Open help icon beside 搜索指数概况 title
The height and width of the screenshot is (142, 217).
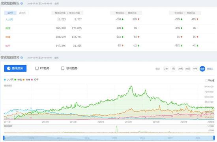tap(22, 4)
